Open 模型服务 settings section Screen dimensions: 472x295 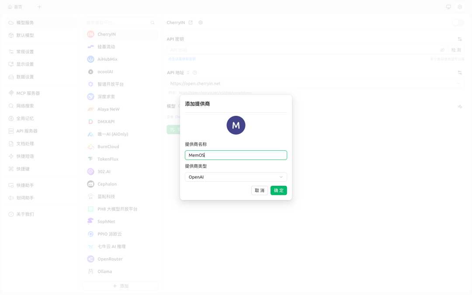pos(41,23)
